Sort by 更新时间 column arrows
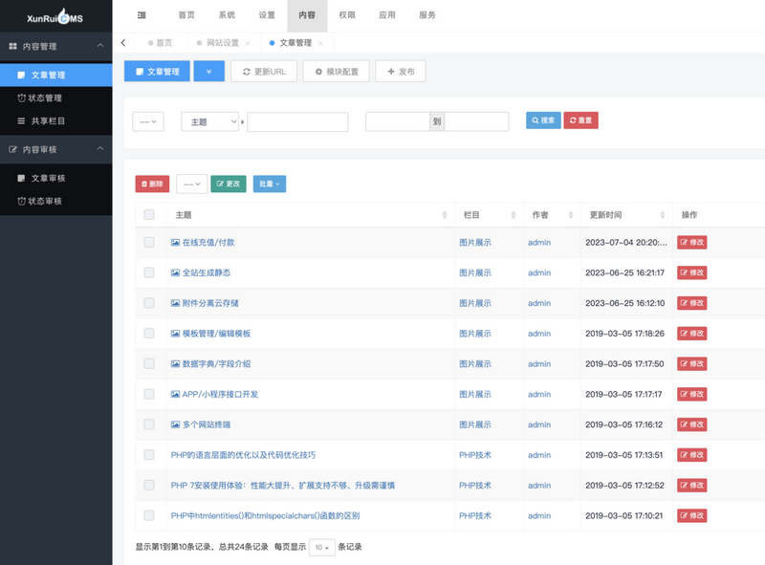The width and height of the screenshot is (765, 565). tap(662, 215)
